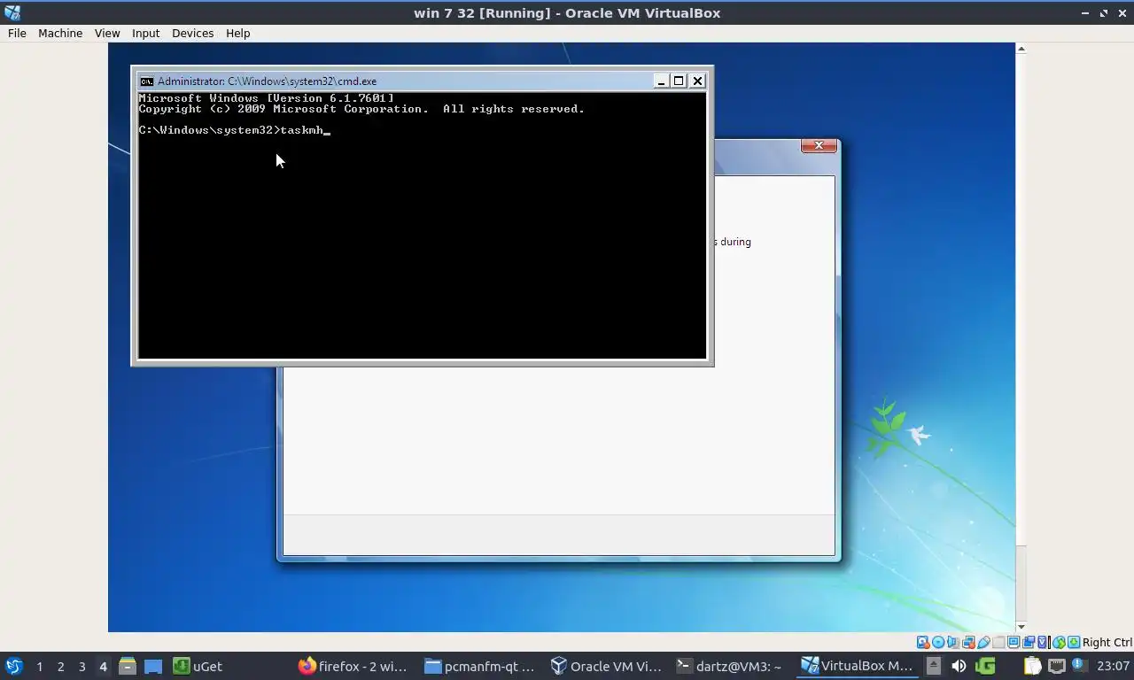Switch to the uGet taskbar entry
Image resolution: width=1134 pixels, height=680 pixels.
point(198,666)
